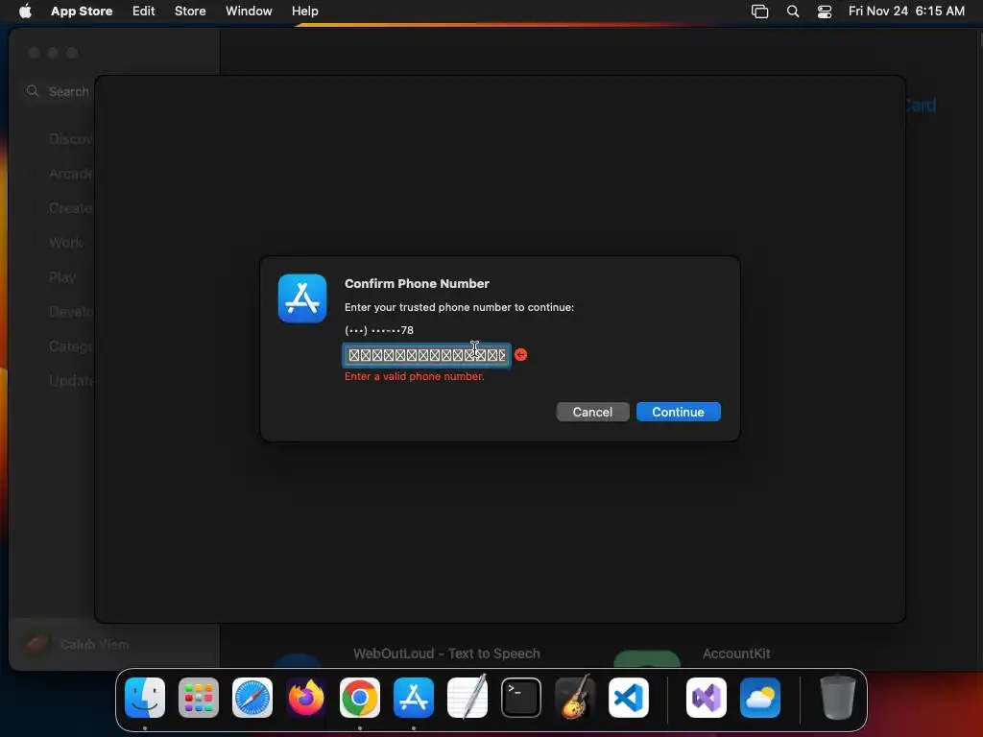Launch GarageBand from the Dock
Image resolution: width=983 pixels, height=737 pixels.
(575, 697)
